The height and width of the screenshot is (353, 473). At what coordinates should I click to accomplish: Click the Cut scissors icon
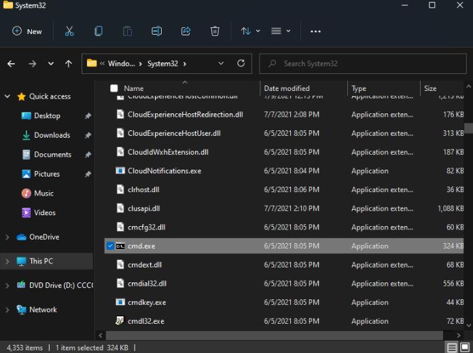click(69, 31)
